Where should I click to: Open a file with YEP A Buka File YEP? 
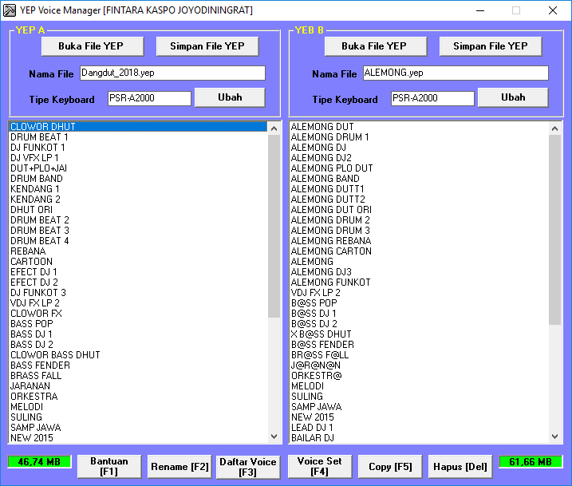tap(93, 46)
